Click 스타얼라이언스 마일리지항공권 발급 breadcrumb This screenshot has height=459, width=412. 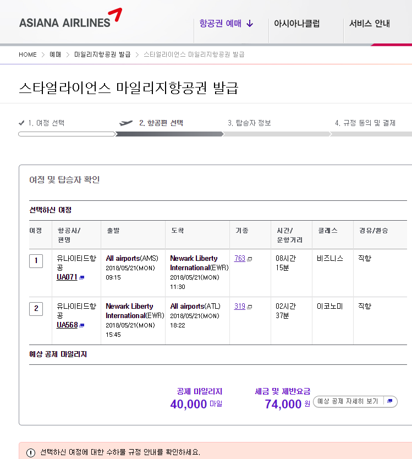194,54
